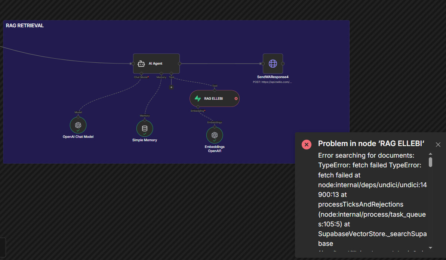Click the AI Agent Memory connector
Image resolution: width=446 pixels, height=260 pixels.
click(x=161, y=73)
